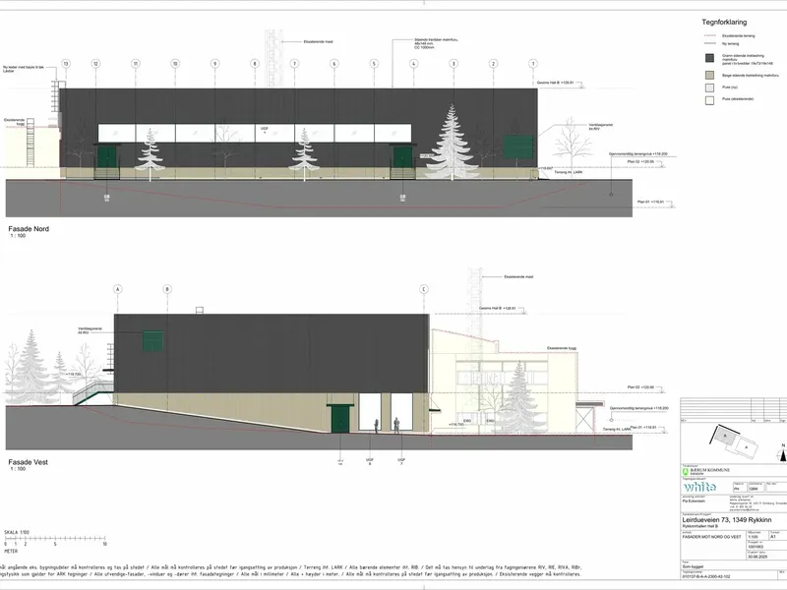The width and height of the screenshot is (787, 590).
Task: Click the drawing number in the title block
Action: coord(706,576)
